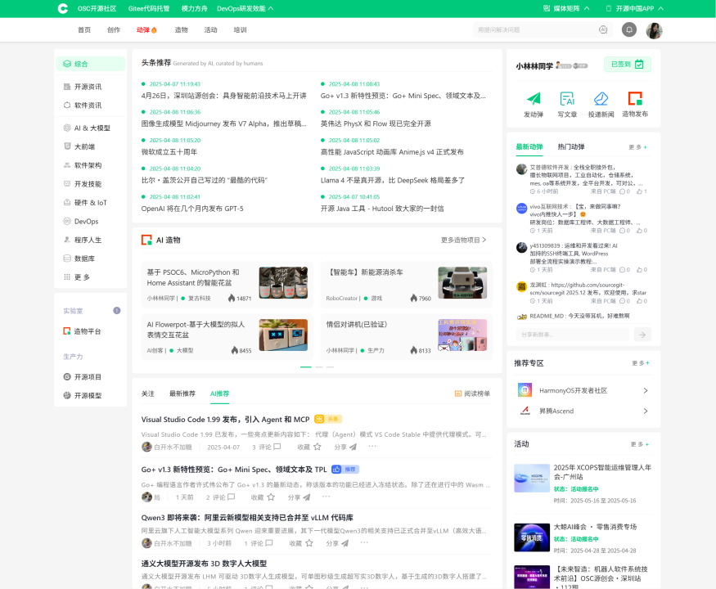Open the 情侣对讲机 project thumbnail
Image resolution: width=716 pixels, height=589 pixels.
462,335
